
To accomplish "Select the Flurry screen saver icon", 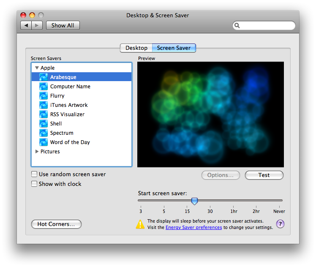I will point(44,95).
